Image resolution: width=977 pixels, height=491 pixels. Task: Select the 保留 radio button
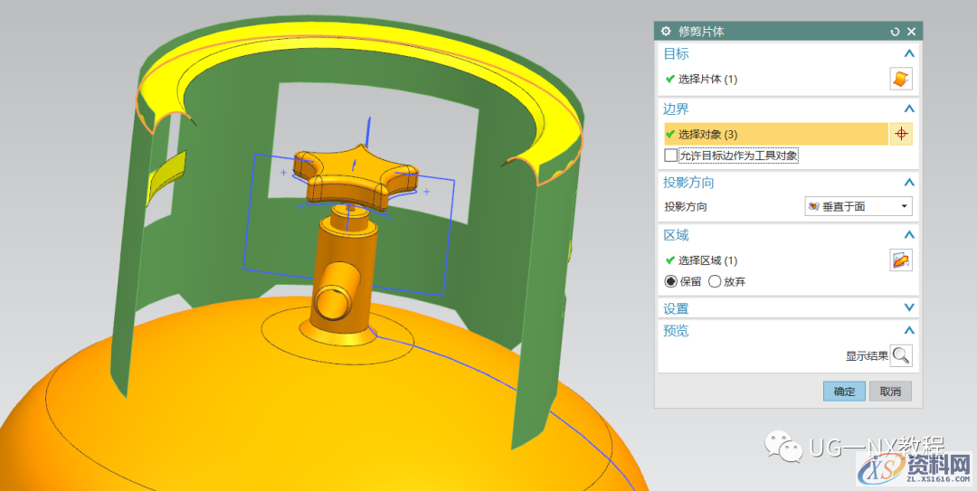pyautogui.click(x=670, y=281)
